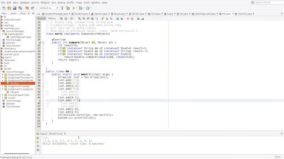Close the Projects panel tab
Viewport: 284px width, 159px height.
(28, 14)
